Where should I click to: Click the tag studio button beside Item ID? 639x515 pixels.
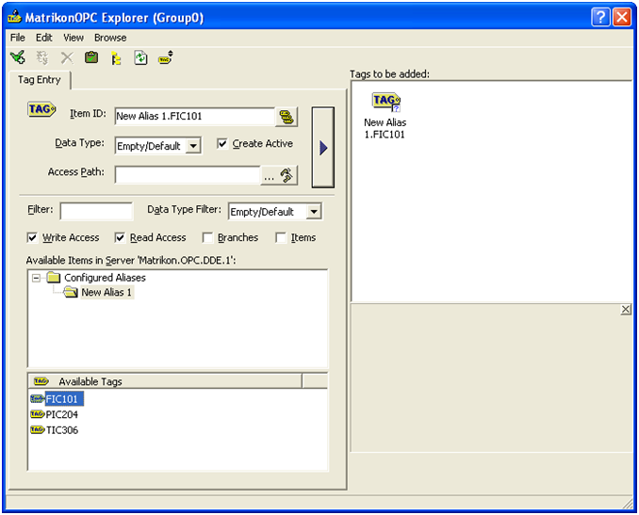[287, 118]
